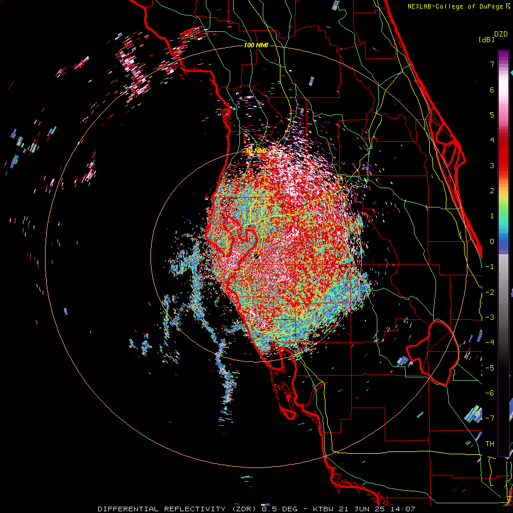The width and height of the screenshot is (513, 513).
Task: Select the 0 dB tick label on the scale
Action: tap(492, 242)
